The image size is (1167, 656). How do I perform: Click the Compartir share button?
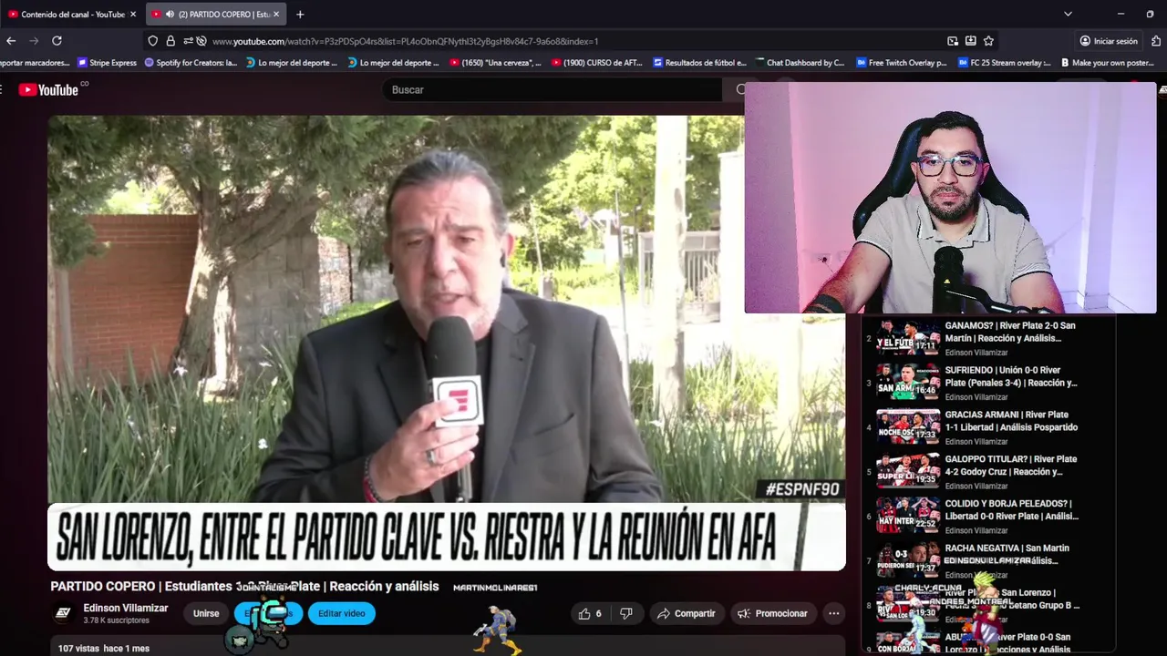[x=687, y=614]
